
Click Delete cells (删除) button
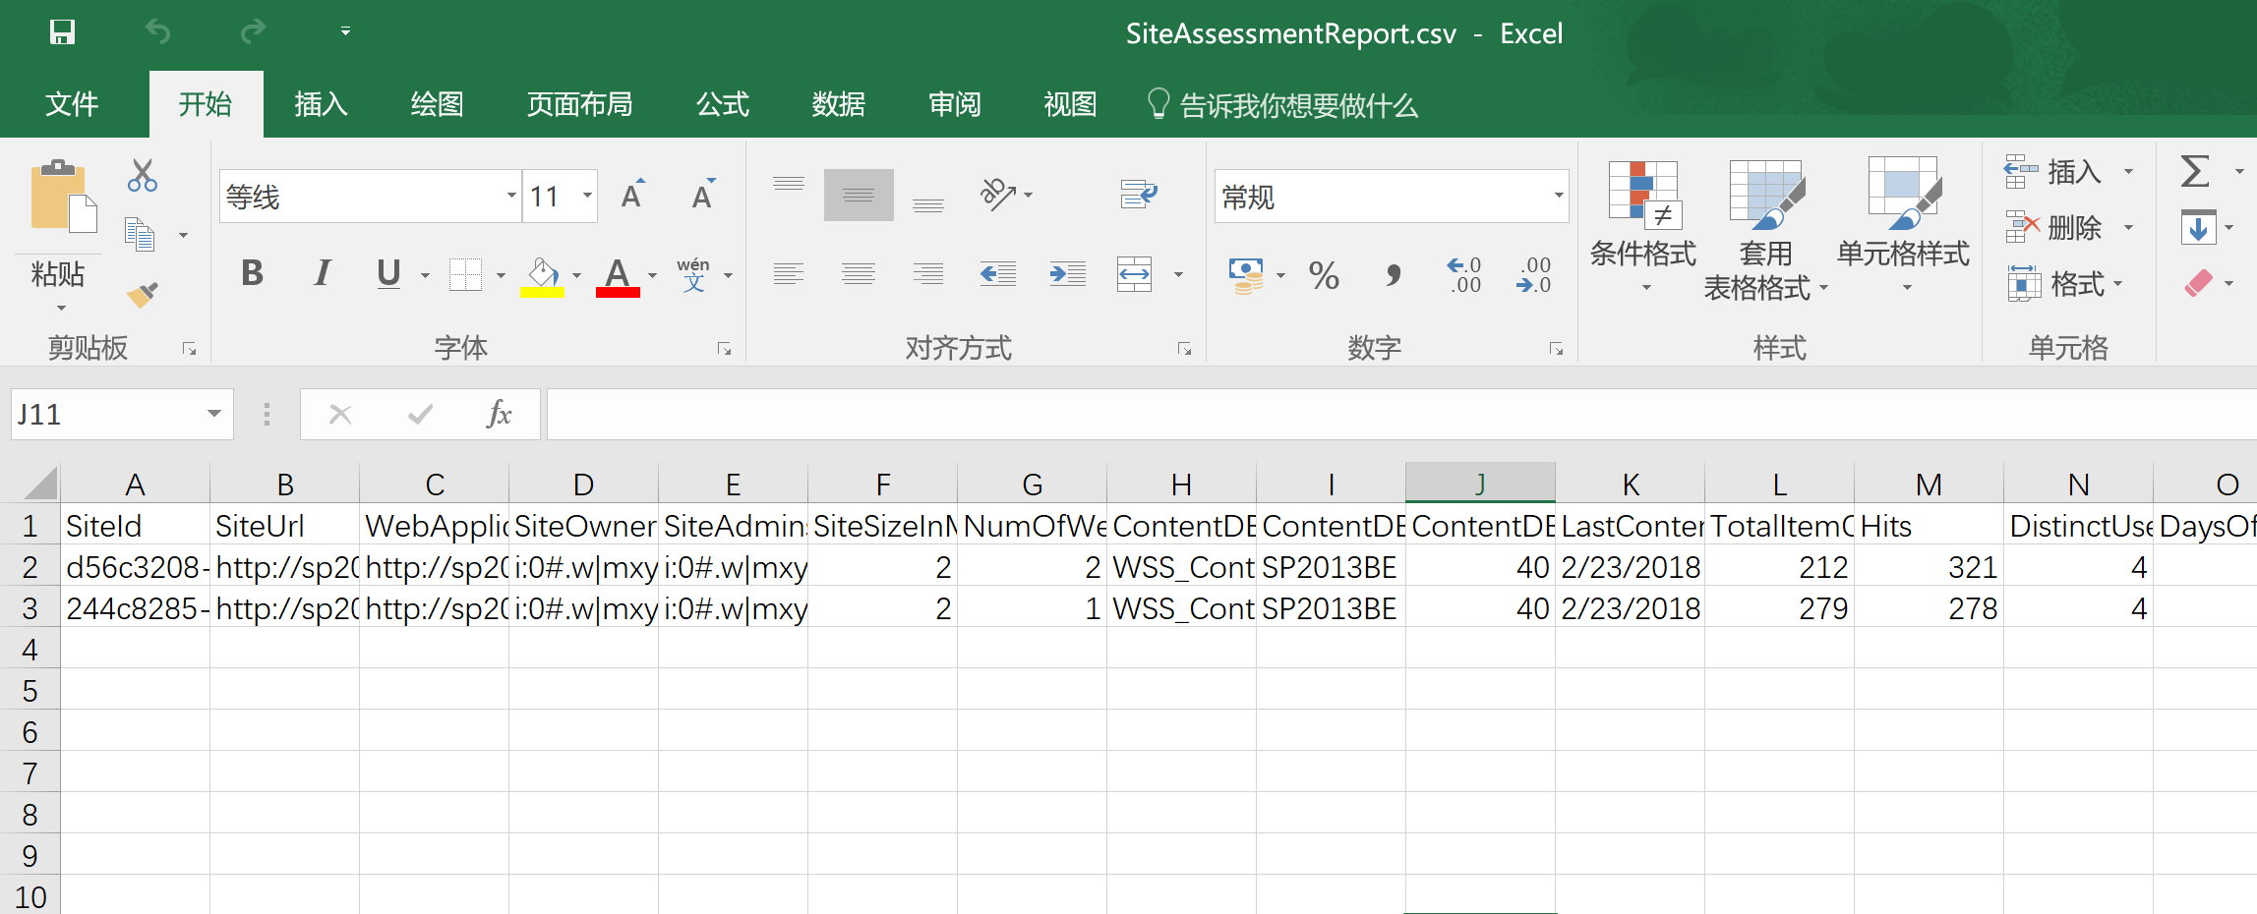[x=2053, y=228]
